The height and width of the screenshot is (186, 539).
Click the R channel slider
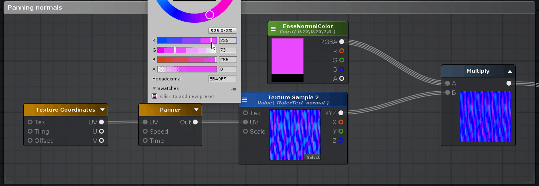tap(187, 40)
